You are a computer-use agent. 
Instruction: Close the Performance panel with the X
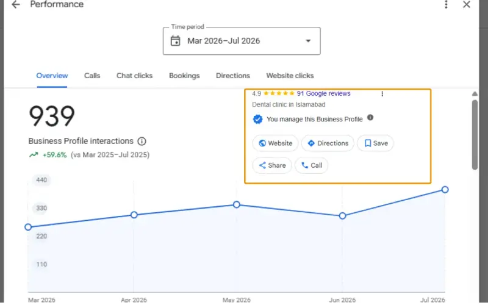(466, 4)
